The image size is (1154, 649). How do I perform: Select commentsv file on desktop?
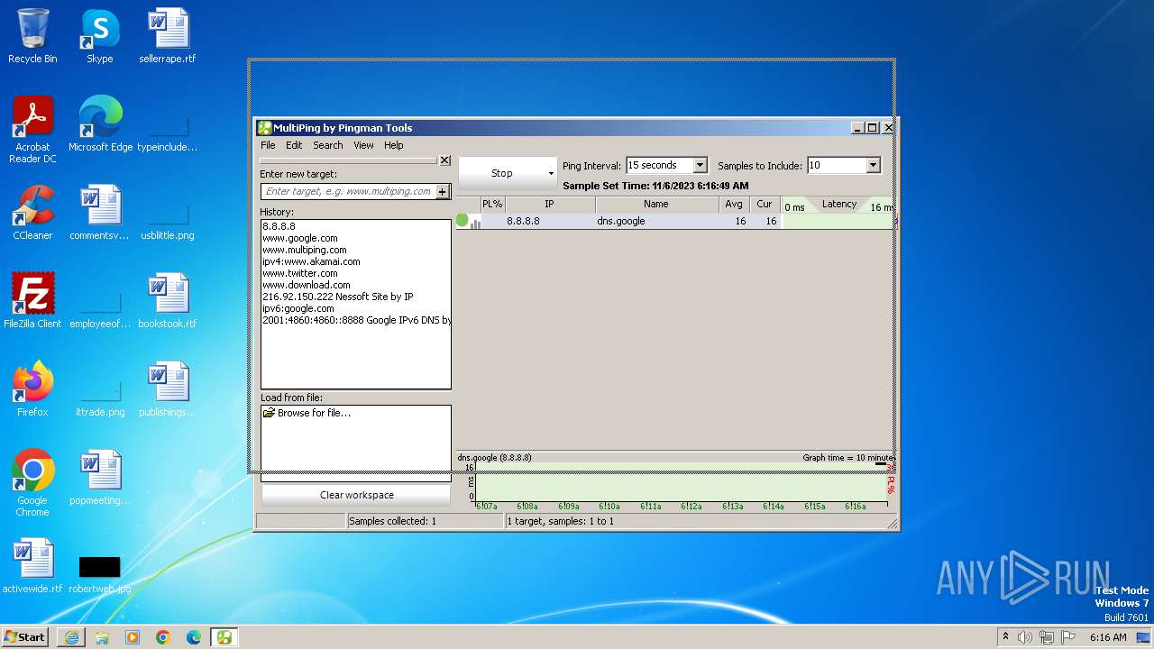click(x=100, y=213)
